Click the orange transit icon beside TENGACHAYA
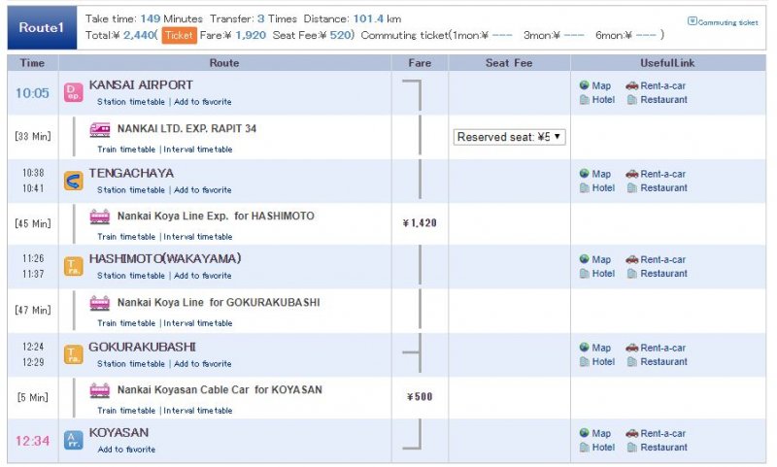This screenshot has width=777, height=467. point(74,181)
